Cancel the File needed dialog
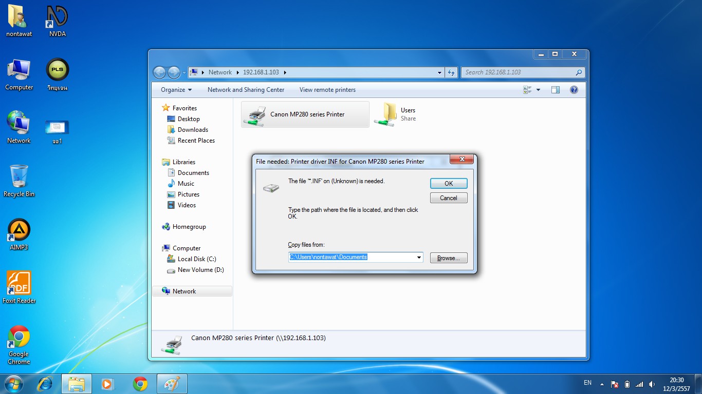 coord(449,198)
